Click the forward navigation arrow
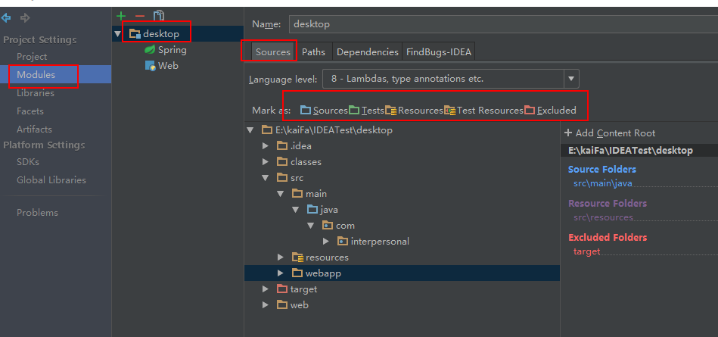Viewport: 718px width, 337px height. (x=25, y=18)
